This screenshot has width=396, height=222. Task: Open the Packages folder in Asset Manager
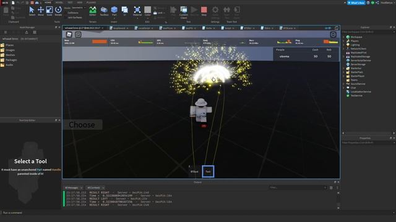pyautogui.click(x=9, y=60)
